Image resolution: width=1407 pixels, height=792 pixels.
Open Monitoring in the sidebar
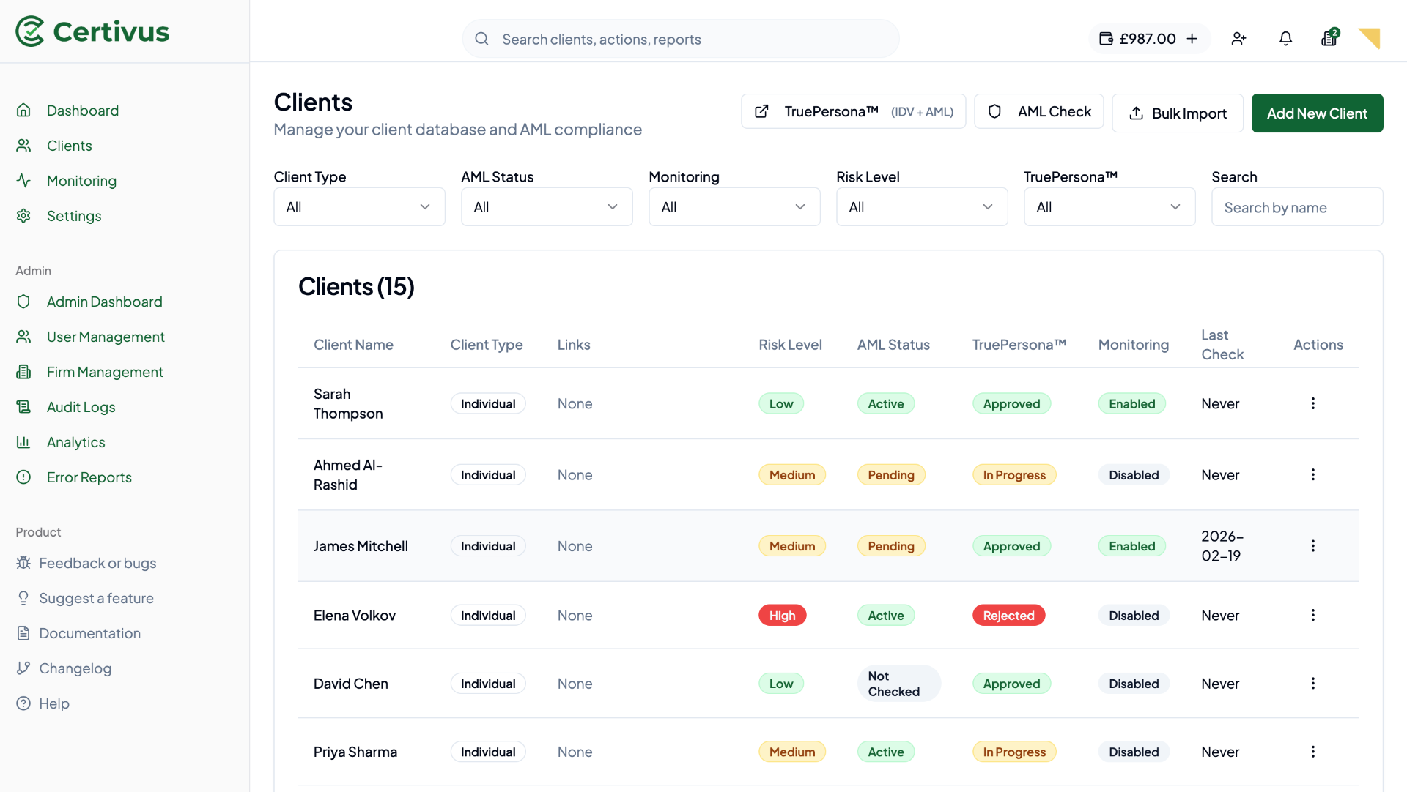click(81, 181)
